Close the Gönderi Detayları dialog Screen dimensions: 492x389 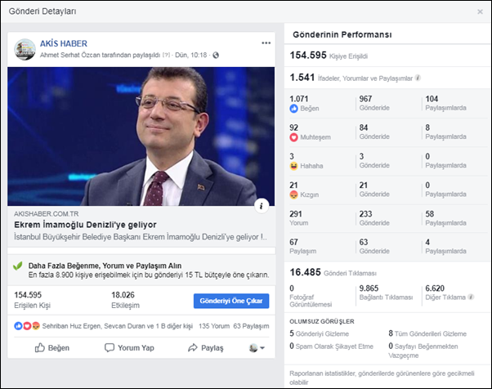(x=480, y=11)
